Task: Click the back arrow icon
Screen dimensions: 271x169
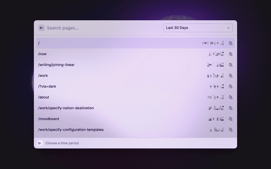Action: click(x=41, y=28)
